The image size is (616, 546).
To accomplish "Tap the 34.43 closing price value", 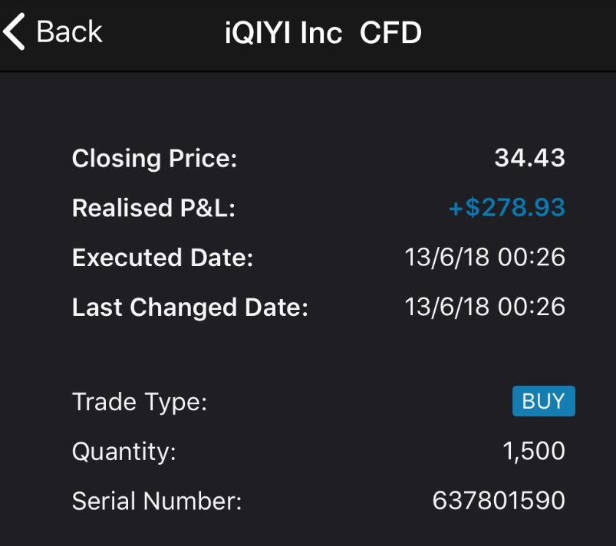I will point(529,158).
